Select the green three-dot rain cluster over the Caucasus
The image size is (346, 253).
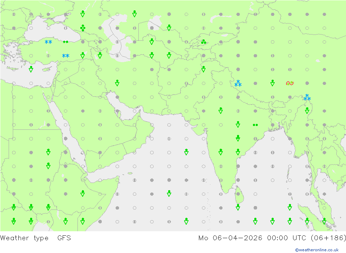pyautogui.click(x=83, y=28)
